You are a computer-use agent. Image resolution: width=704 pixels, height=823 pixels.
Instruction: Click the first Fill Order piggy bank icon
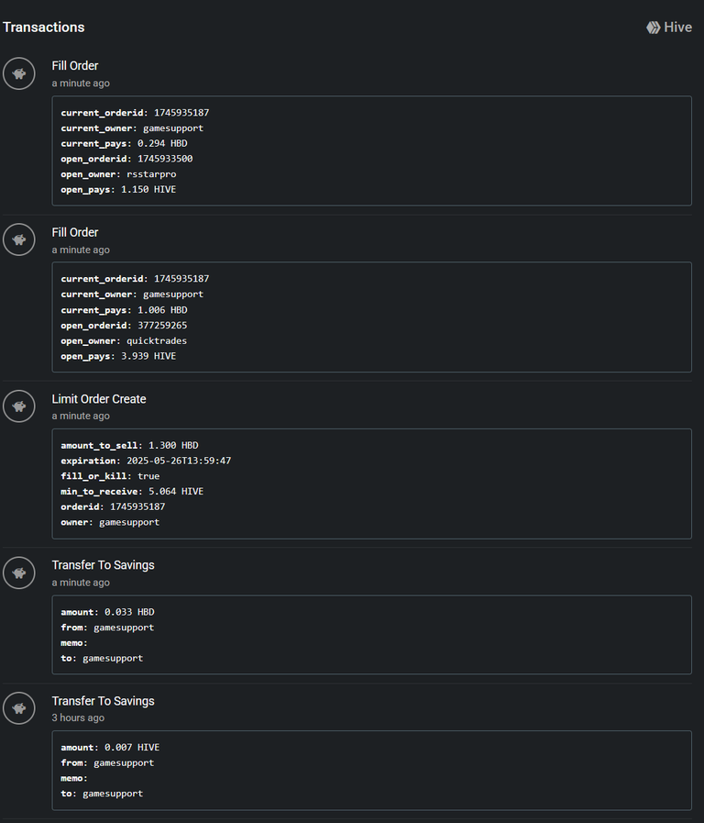click(19, 73)
